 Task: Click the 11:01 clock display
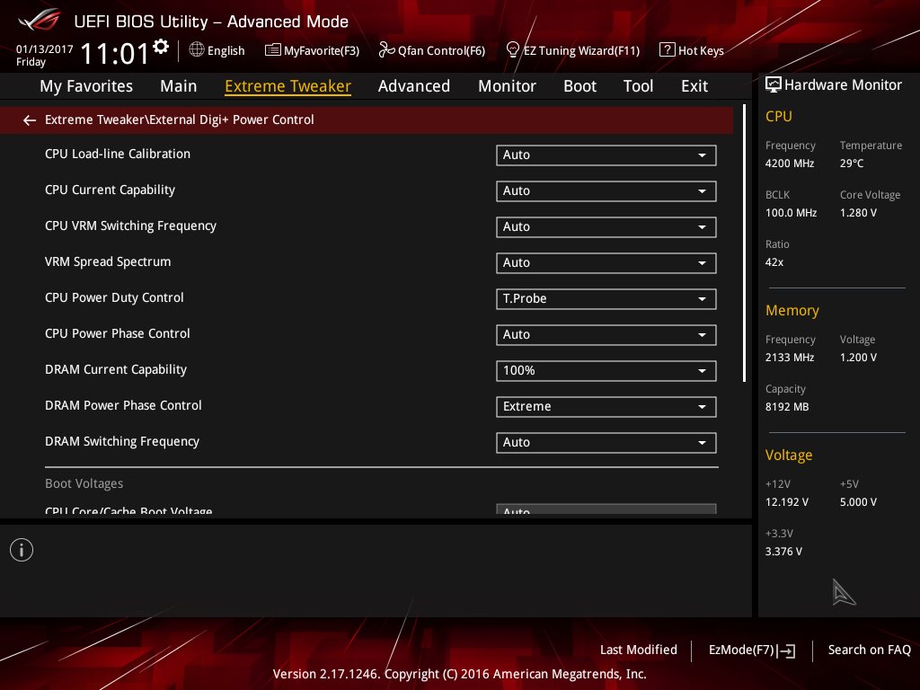[x=115, y=53]
